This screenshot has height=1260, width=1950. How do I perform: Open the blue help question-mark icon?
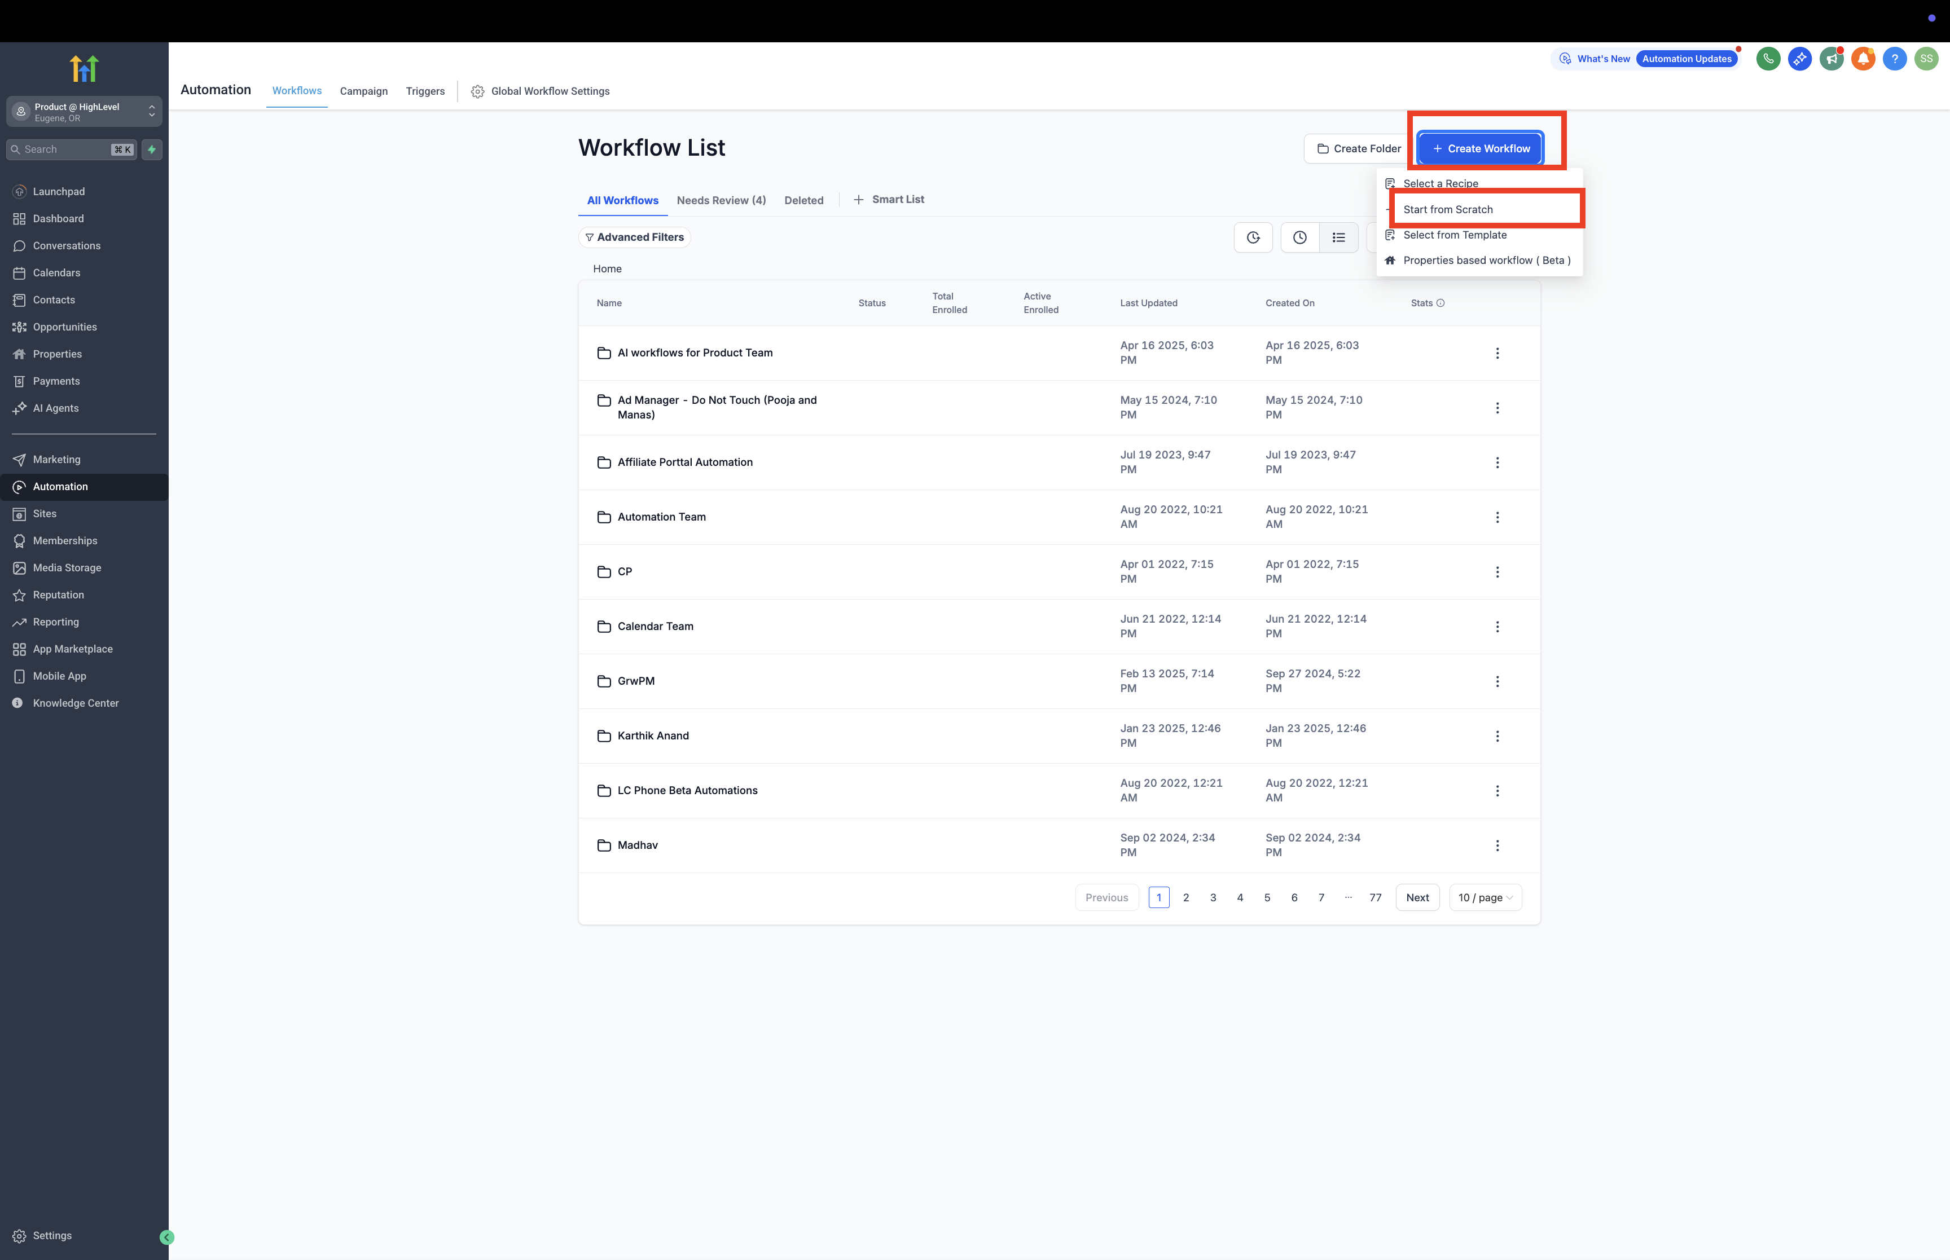tap(1894, 59)
